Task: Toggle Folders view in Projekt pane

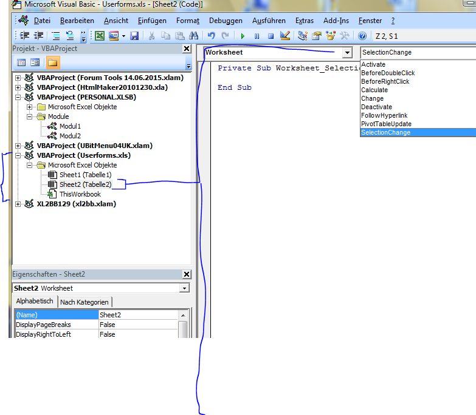Action: (x=52, y=62)
